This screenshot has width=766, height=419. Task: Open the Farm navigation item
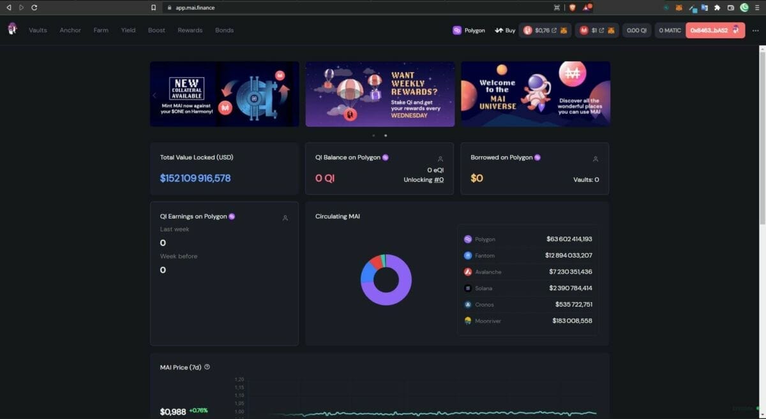tap(101, 31)
